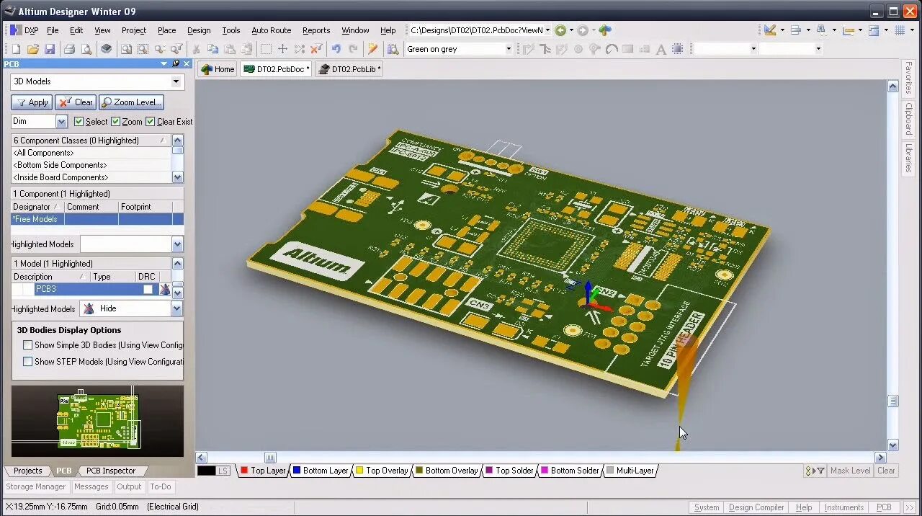The height and width of the screenshot is (516, 922).
Task: Open the Libraries side panel tab
Action: 909,158
